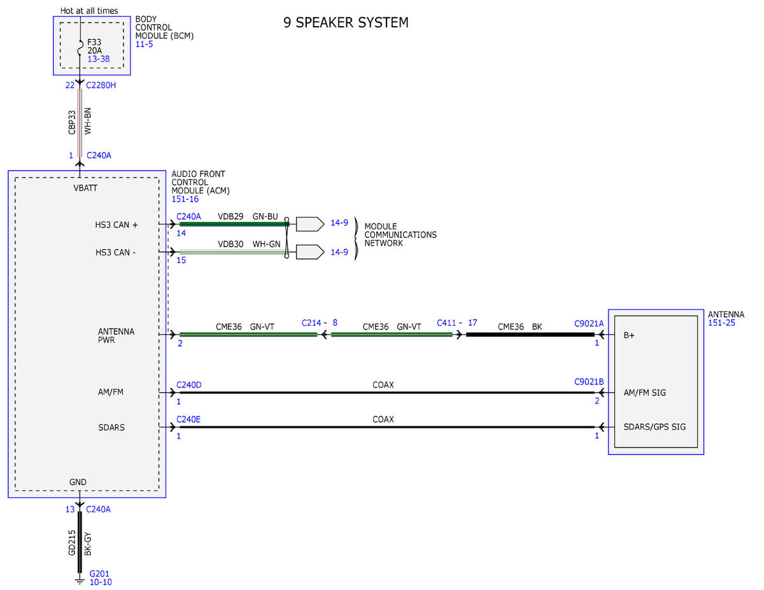Open the C214 connector reference

coord(312,323)
